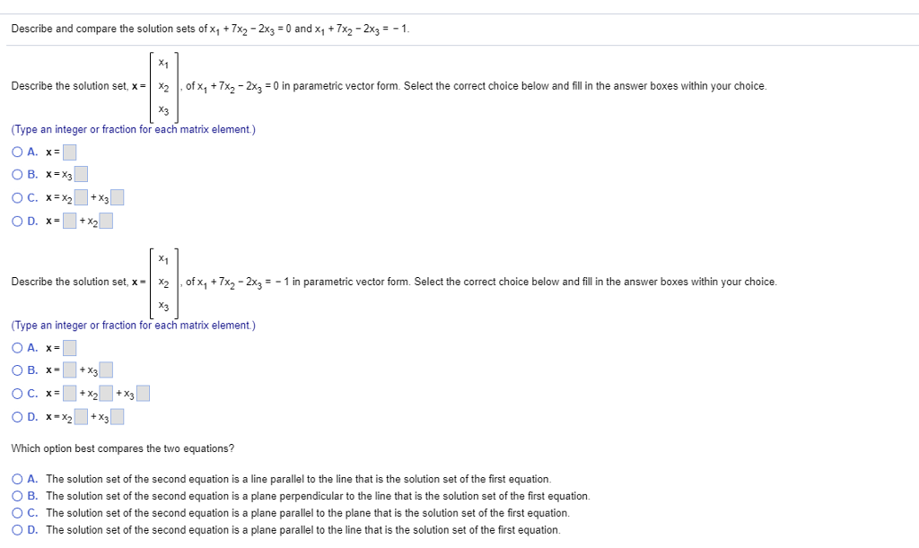Select comparison answer A about parallel lines

[17, 479]
